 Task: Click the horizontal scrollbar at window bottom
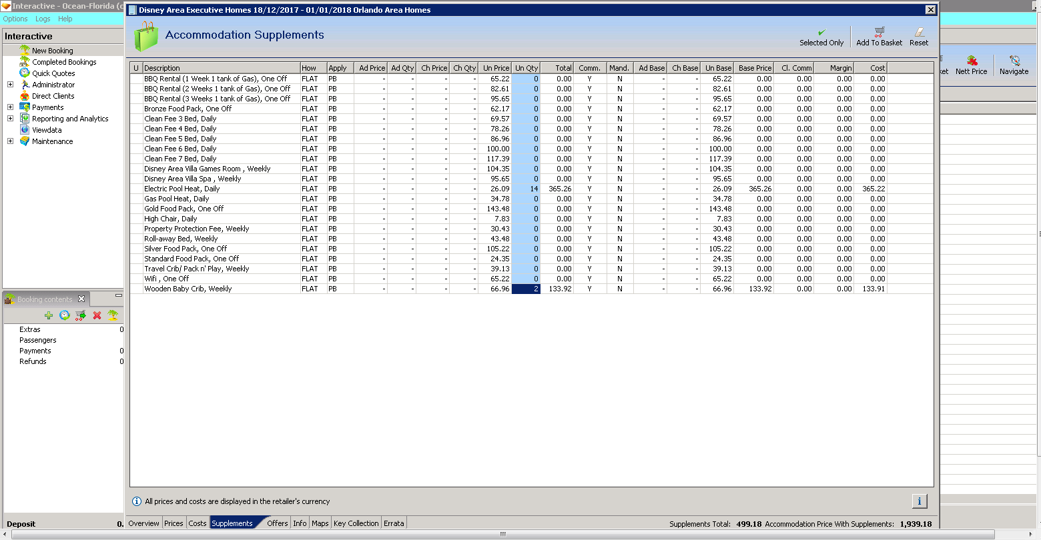(x=503, y=534)
